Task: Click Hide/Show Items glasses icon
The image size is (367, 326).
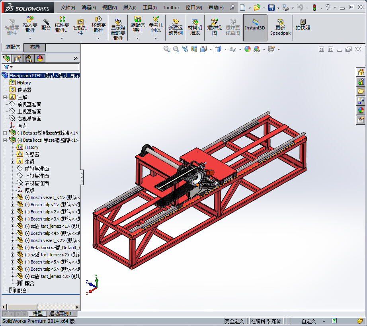Action: [x=233, y=49]
